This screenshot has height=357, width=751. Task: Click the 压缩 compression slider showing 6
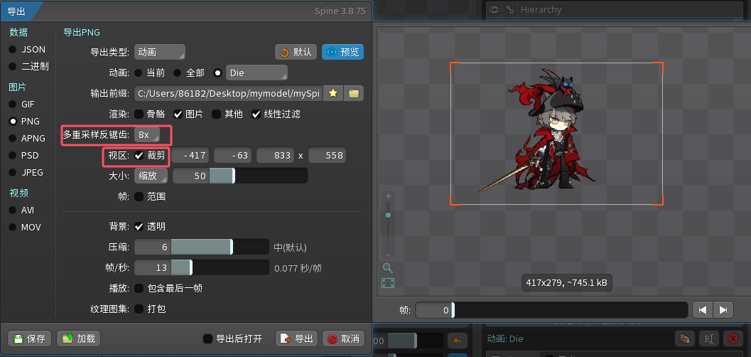[x=202, y=247]
